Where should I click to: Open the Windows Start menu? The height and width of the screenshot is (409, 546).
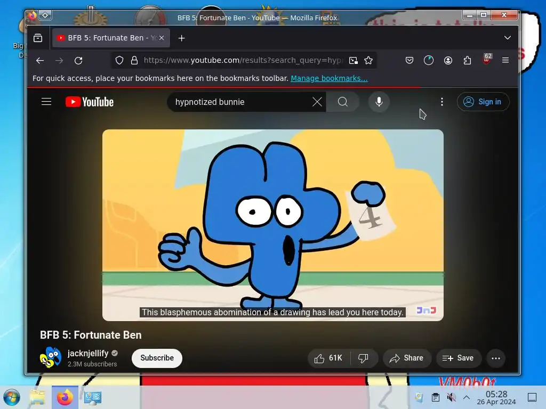(x=12, y=397)
